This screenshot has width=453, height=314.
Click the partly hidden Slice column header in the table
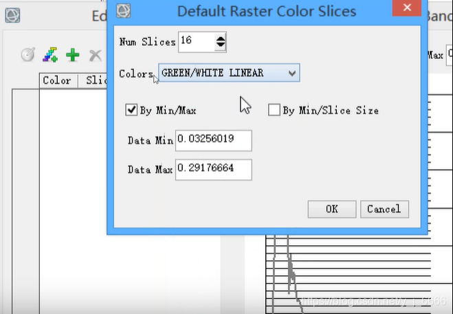tap(93, 80)
